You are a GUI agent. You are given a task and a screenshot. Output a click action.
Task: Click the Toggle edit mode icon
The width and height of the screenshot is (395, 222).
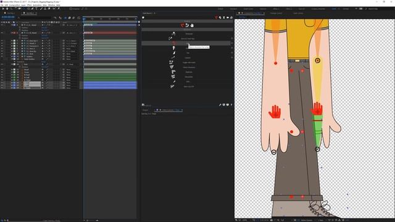pyautogui.click(x=171, y=62)
